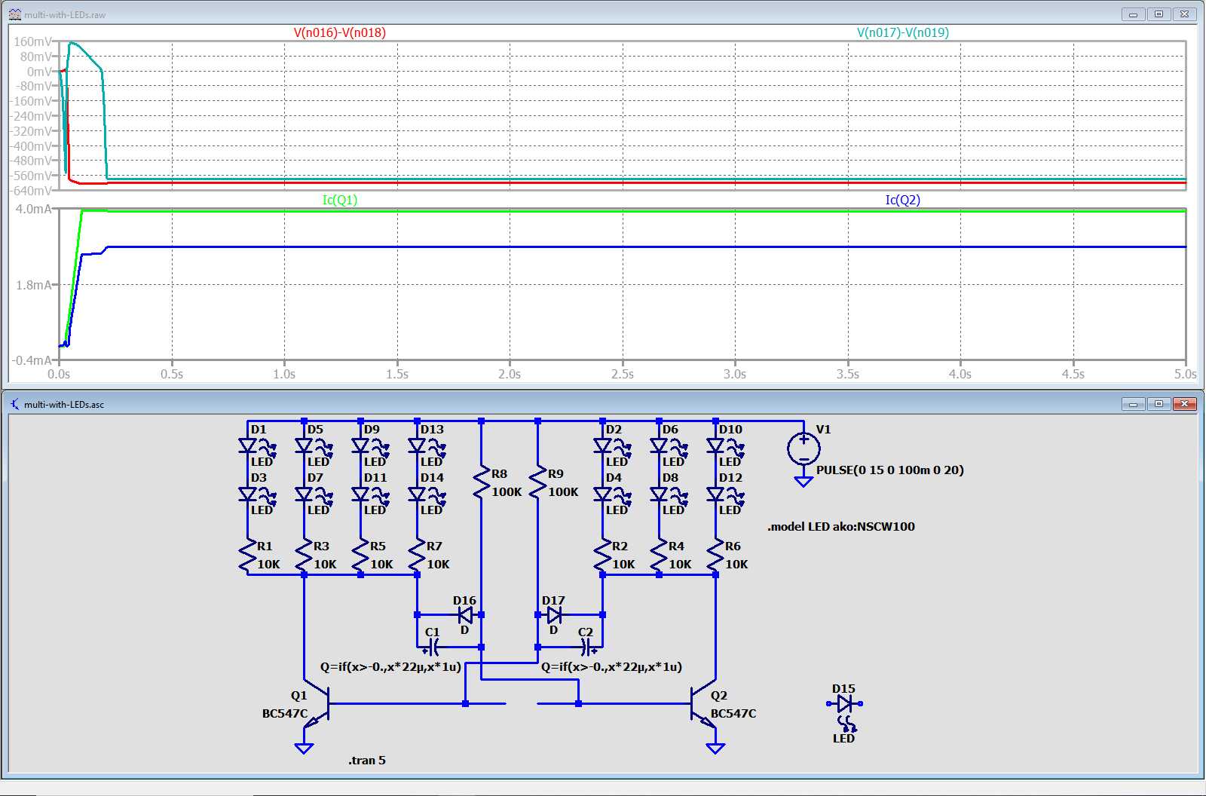
Task: Select the Ic(Q2) trace label
Action: [903, 200]
